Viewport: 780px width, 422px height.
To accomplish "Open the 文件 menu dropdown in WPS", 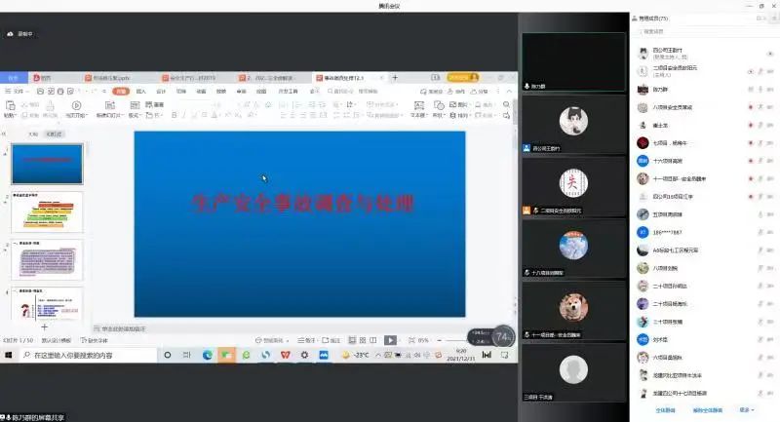I will click(x=19, y=91).
